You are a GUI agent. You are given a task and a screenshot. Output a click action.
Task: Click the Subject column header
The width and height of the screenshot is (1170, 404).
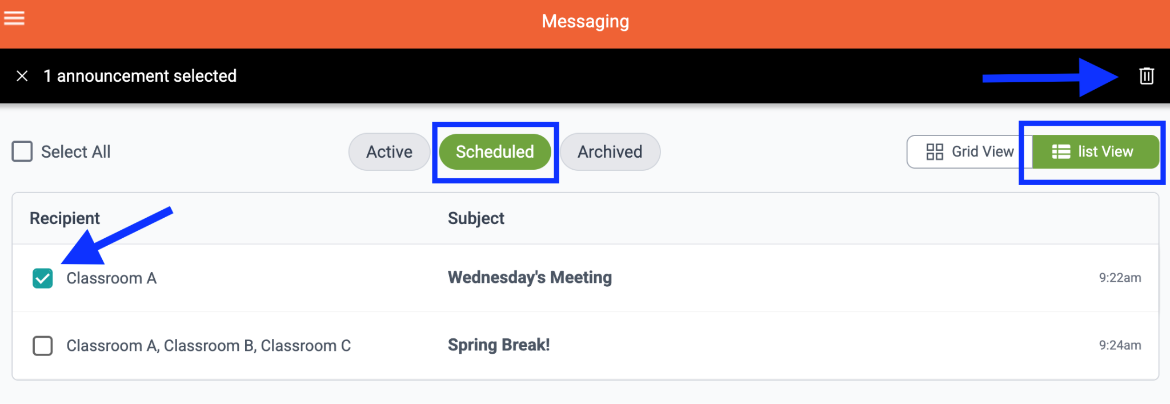[x=476, y=218]
